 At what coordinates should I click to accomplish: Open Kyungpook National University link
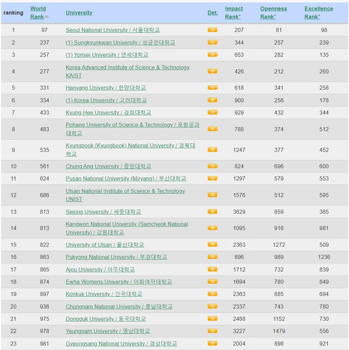click(x=130, y=150)
